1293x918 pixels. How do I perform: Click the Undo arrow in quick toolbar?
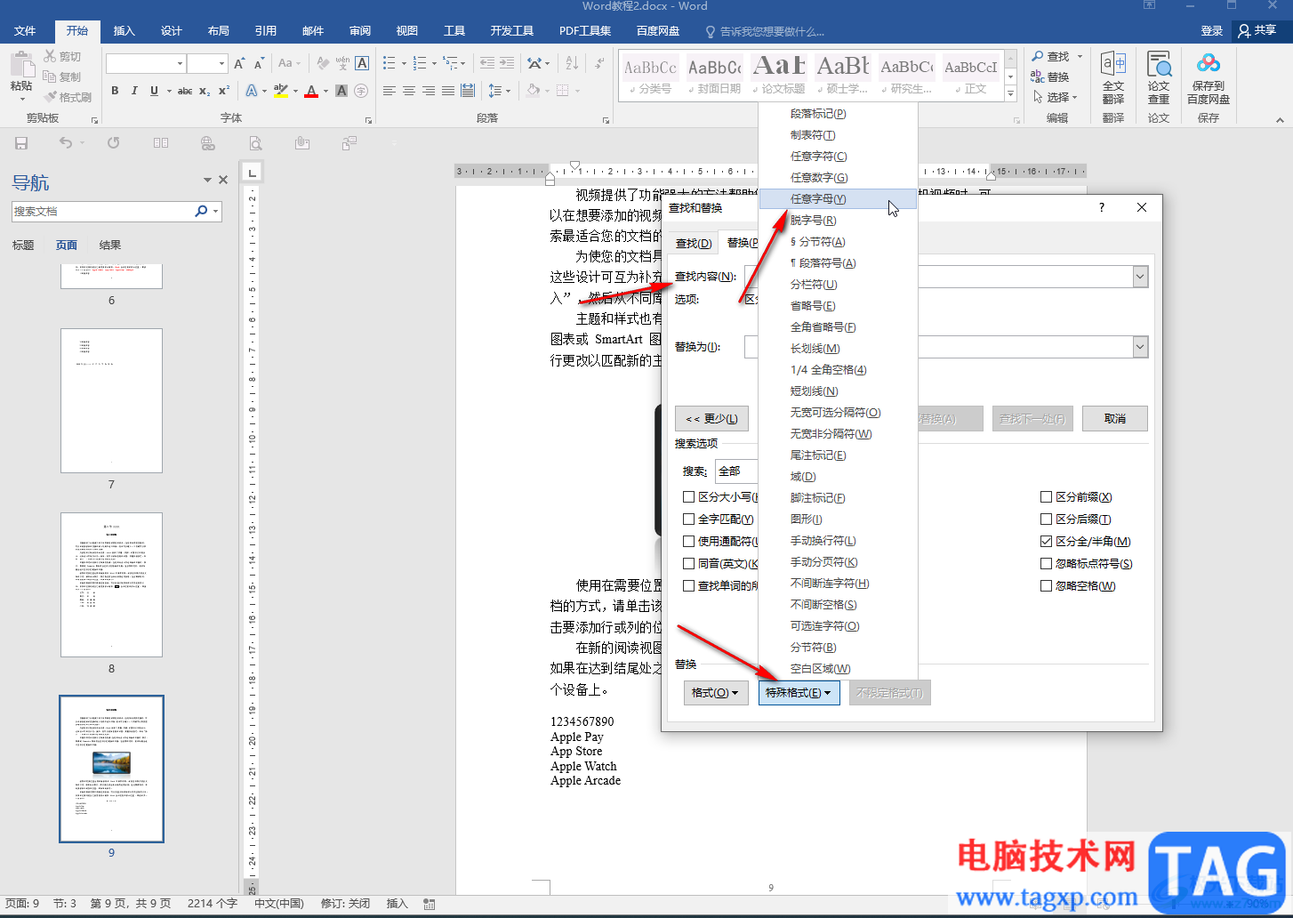pyautogui.click(x=66, y=143)
